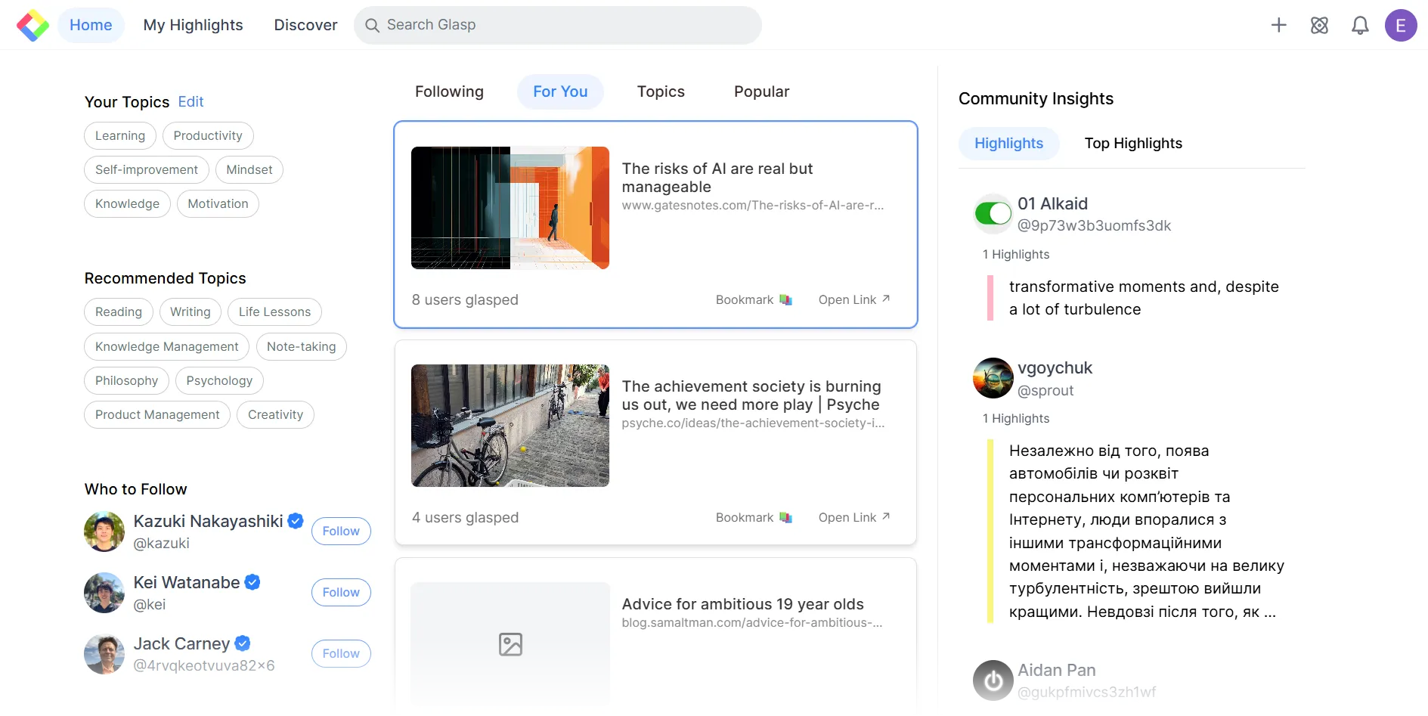The image size is (1428, 716).
Task: Open the Glasp home logo icon
Action: [x=32, y=24]
